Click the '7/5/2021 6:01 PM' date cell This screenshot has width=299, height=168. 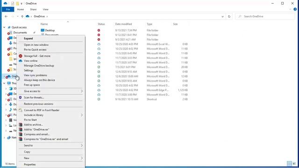click(x=125, y=67)
